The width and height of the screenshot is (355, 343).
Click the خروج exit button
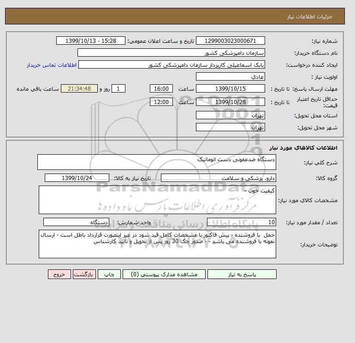59,274
